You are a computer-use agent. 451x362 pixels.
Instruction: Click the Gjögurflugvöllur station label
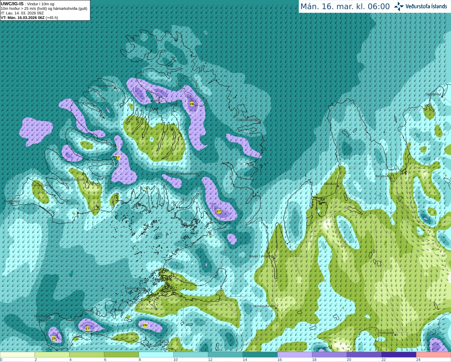coord(248,120)
